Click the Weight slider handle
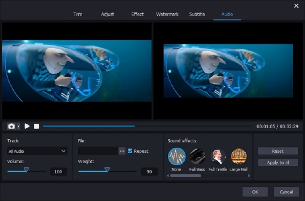This screenshot has width=305, height=201. (107, 170)
